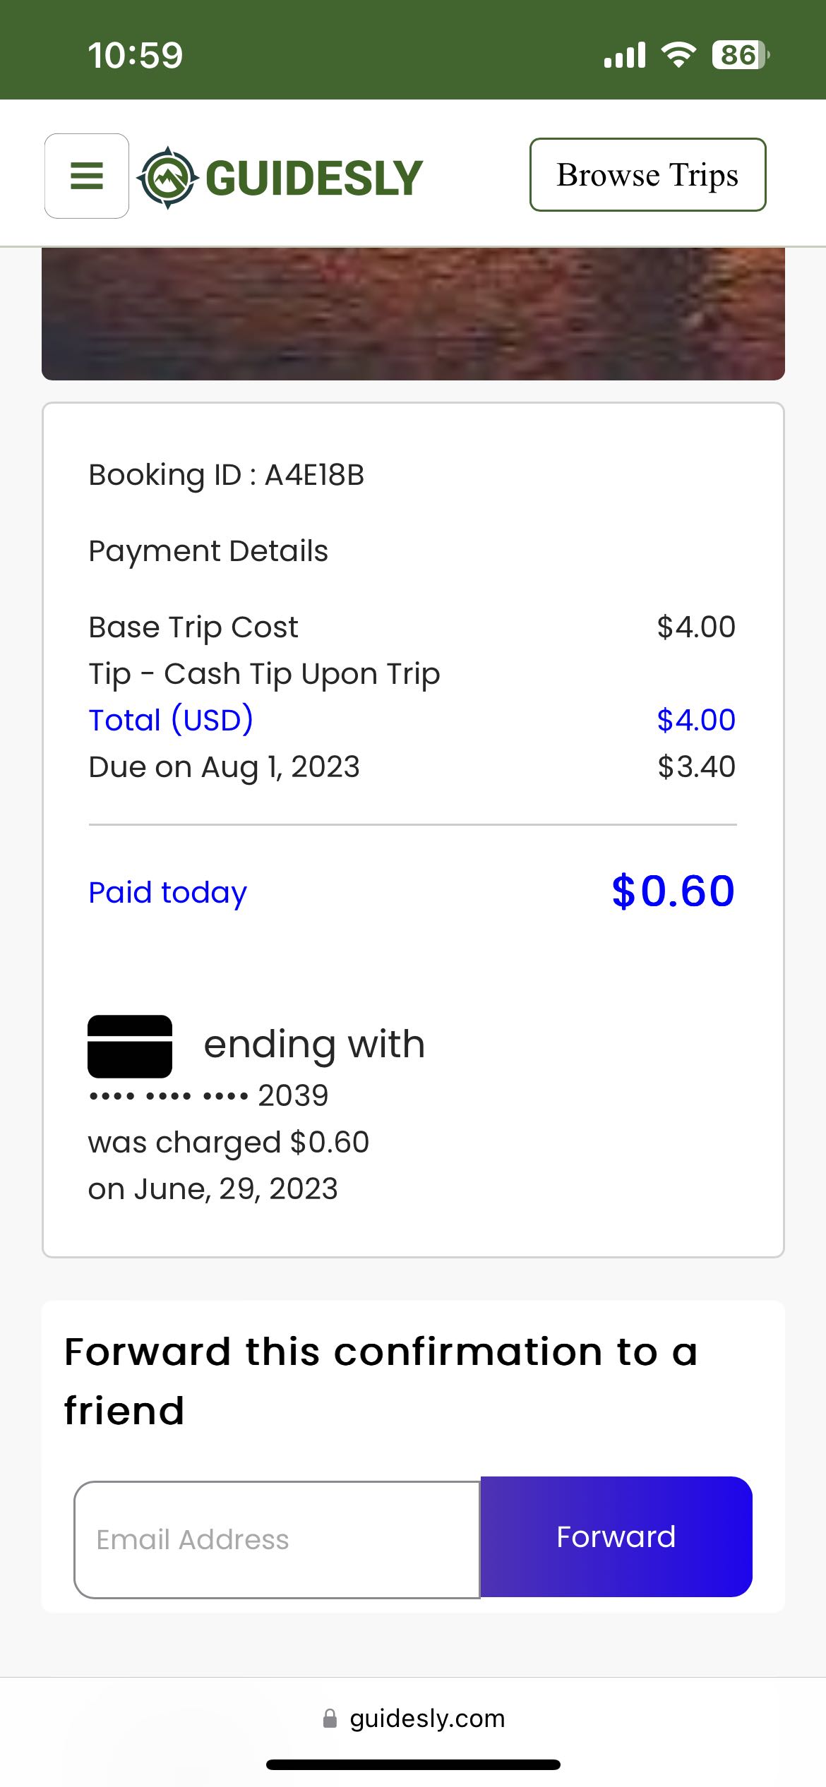Screen dimensions: 826x1787
Task: Click the masked card number ending 2039
Action: coord(208,1095)
